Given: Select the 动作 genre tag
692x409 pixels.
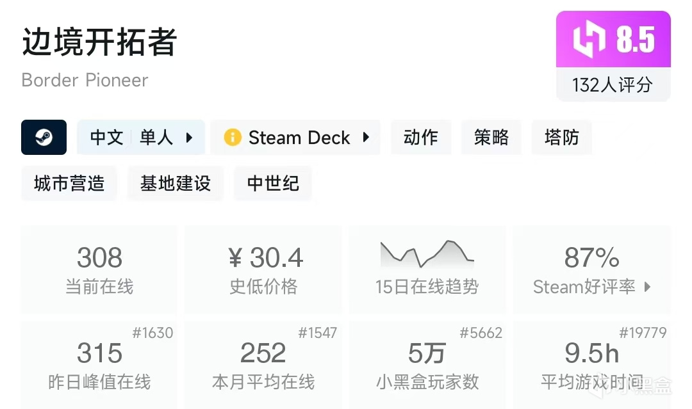Looking at the screenshot, I should [x=420, y=138].
